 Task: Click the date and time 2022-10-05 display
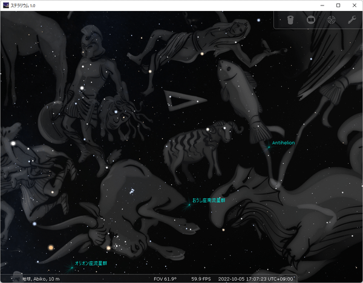pos(257,279)
